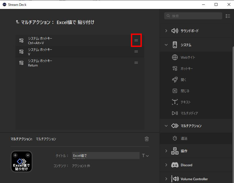234x183 pixels.
Task: Select the テキスト T icon
Action: coord(175,102)
